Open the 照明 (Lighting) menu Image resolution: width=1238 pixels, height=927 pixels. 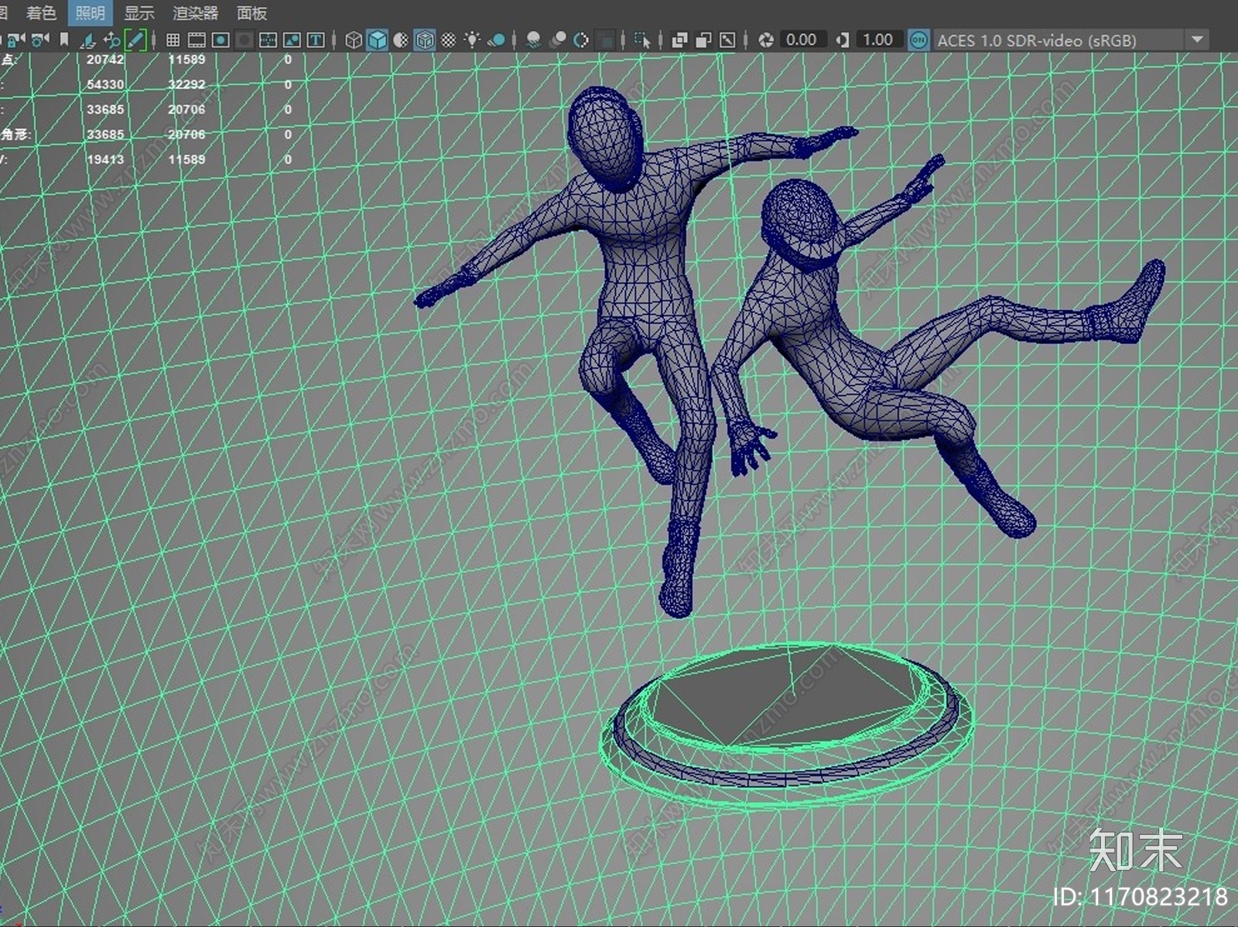tap(90, 12)
